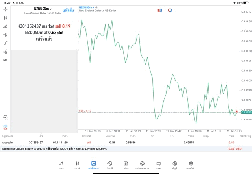Open the quotes tab with arrows
Image resolution: width=252 pixels, height=176 pixels.
click(61, 165)
